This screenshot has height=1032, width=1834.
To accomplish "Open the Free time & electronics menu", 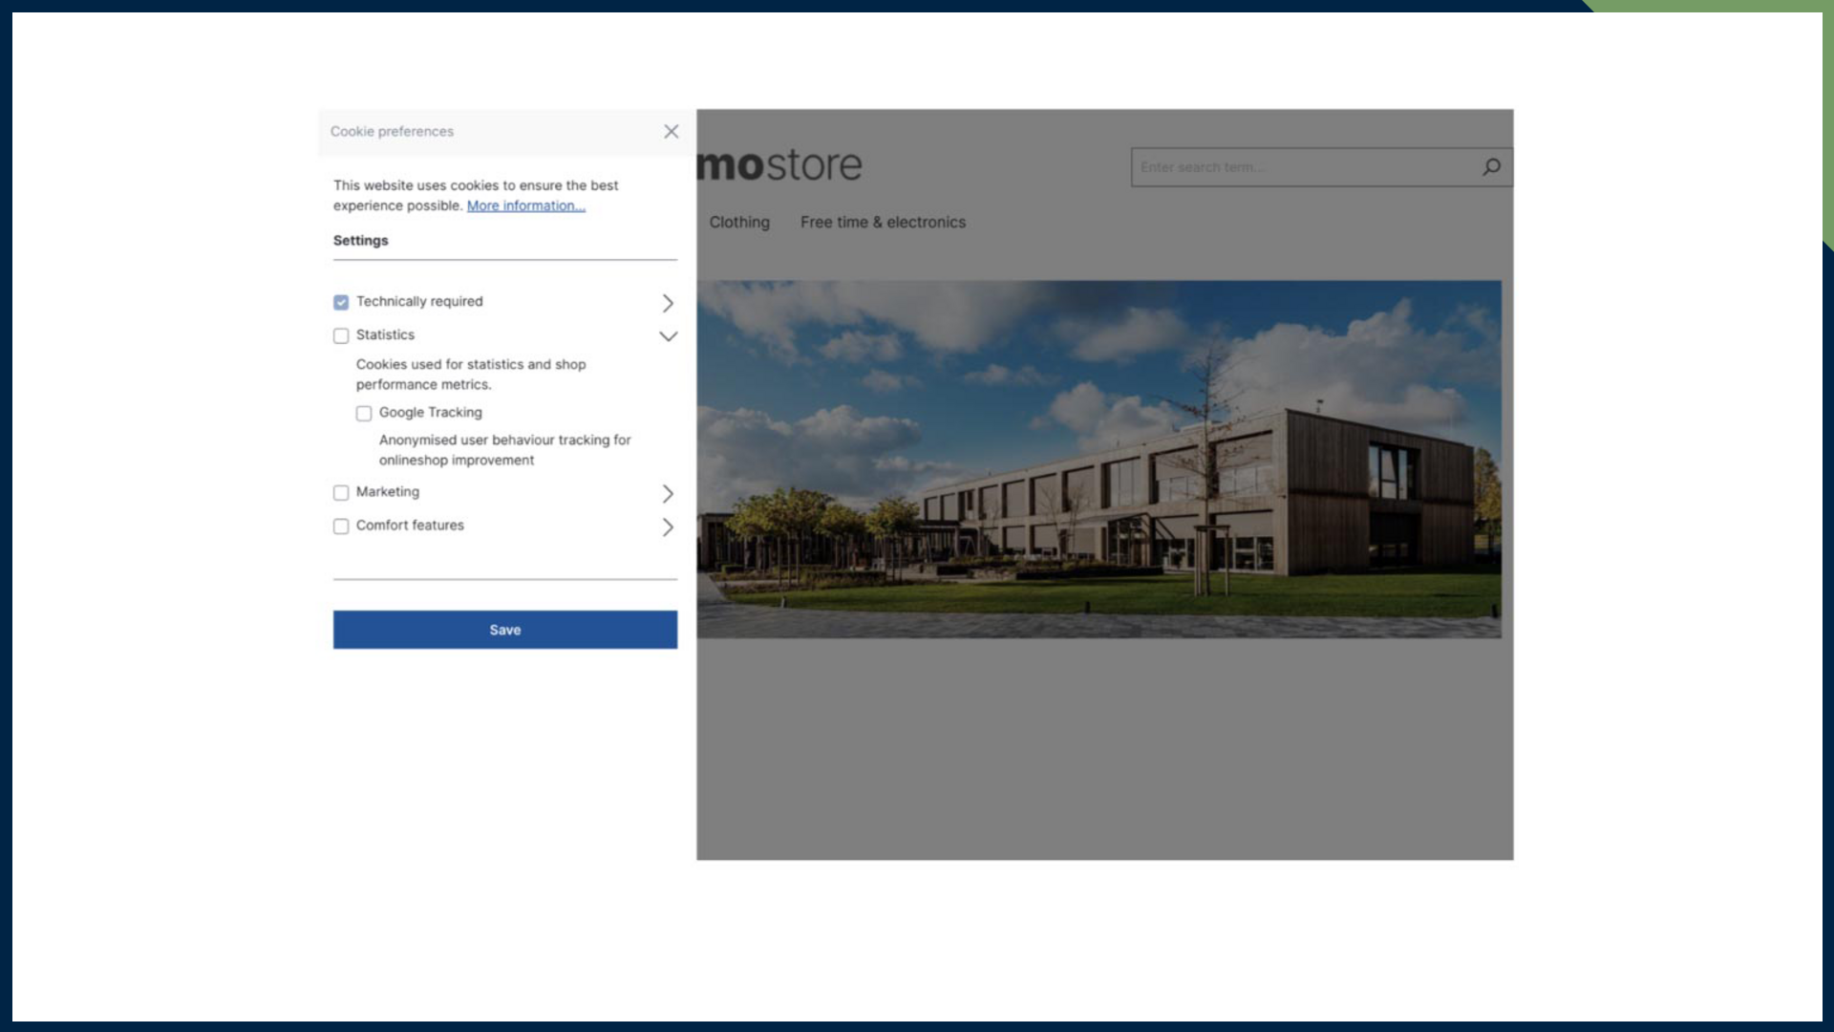I will [883, 222].
